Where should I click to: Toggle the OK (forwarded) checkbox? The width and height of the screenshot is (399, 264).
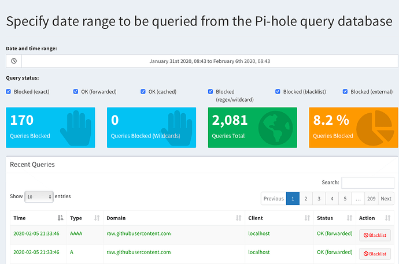point(76,91)
